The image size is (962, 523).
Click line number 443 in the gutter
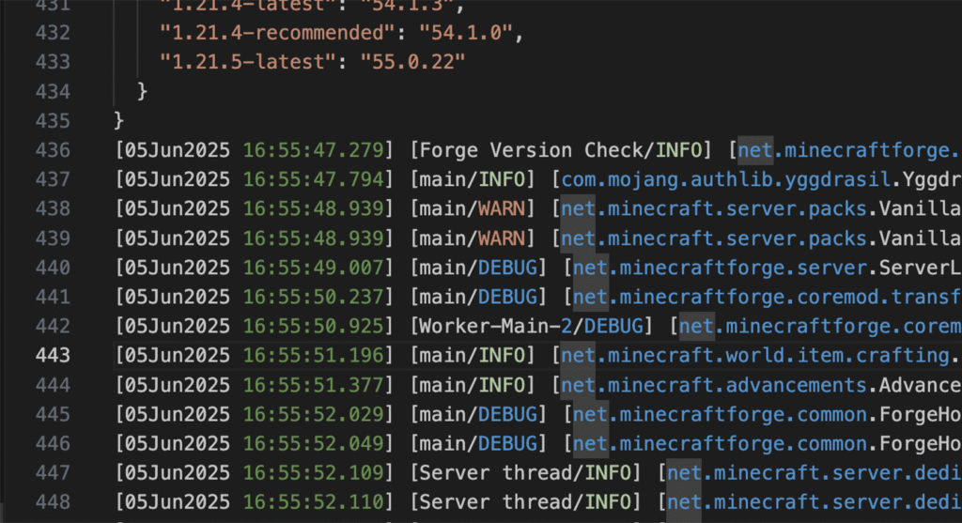pos(53,356)
